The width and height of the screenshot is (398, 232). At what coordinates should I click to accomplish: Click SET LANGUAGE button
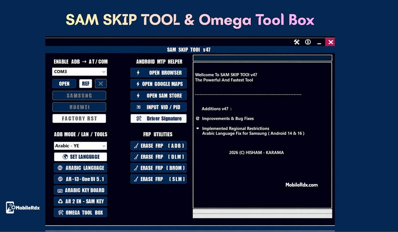(80, 157)
